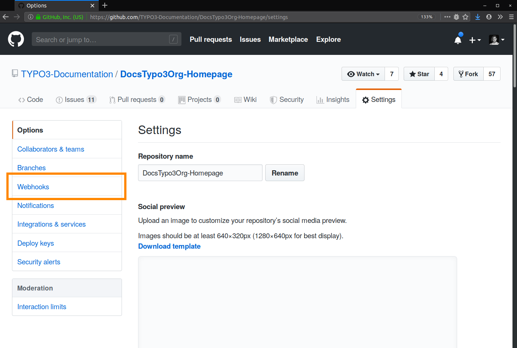The image size is (517, 348).
Task: Open Pull requests in top navigation
Action: (x=211, y=40)
